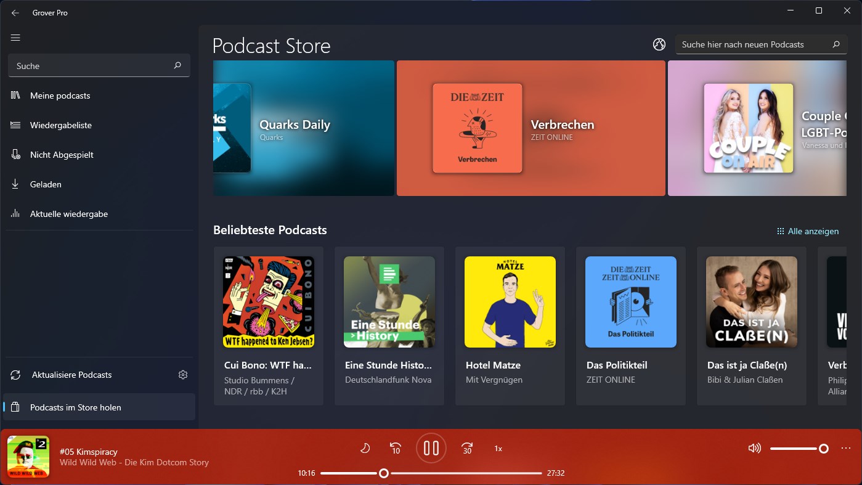Click the globe region icon in Podcast Store

click(x=659, y=44)
